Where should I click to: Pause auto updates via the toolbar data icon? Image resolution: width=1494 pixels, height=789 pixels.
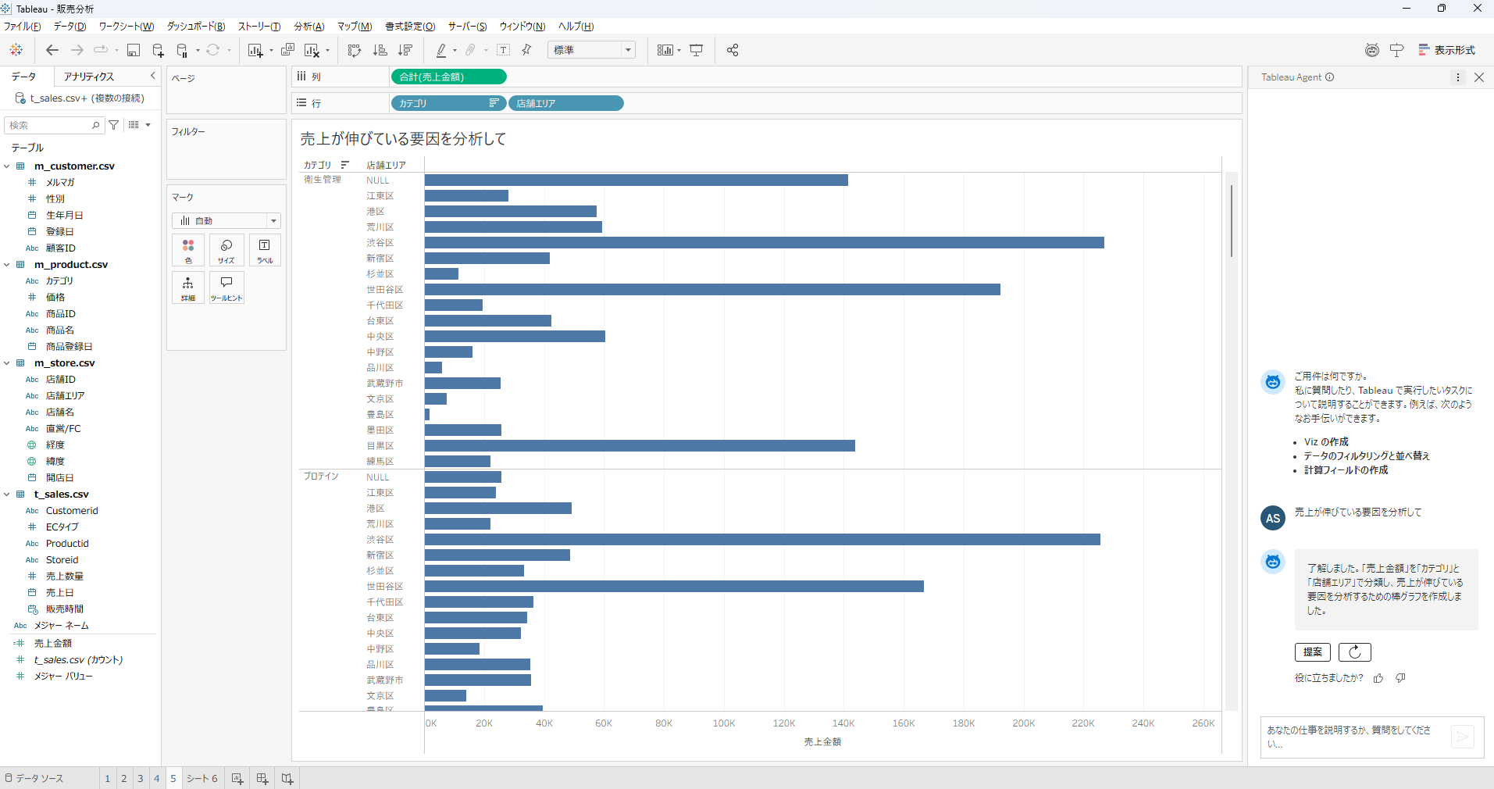pos(182,50)
